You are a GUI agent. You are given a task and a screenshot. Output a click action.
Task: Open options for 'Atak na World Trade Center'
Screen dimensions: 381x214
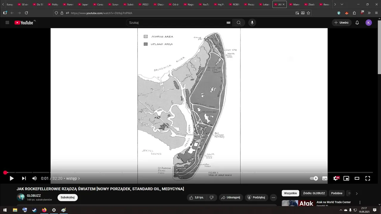click(x=360, y=203)
